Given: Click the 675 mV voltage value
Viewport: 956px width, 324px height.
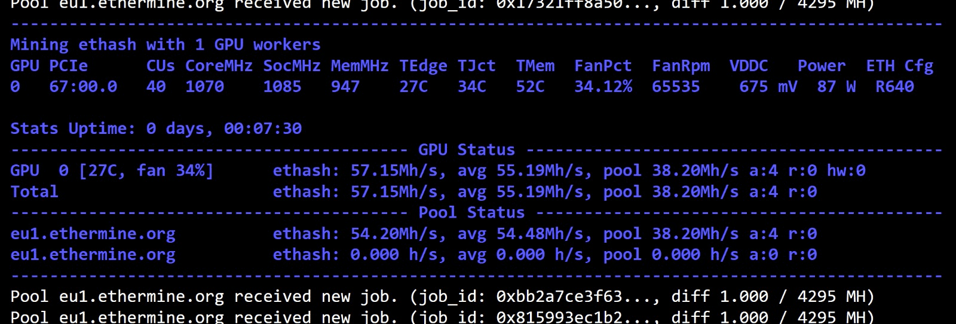Looking at the screenshot, I should (768, 87).
